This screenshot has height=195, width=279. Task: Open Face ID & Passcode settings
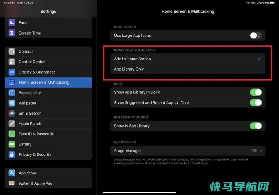[48, 134]
